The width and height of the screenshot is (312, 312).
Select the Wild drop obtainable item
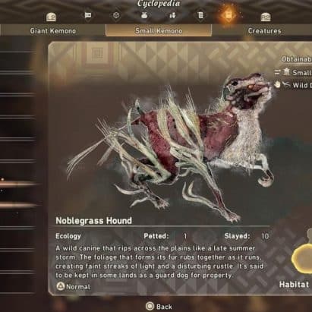pos(294,85)
